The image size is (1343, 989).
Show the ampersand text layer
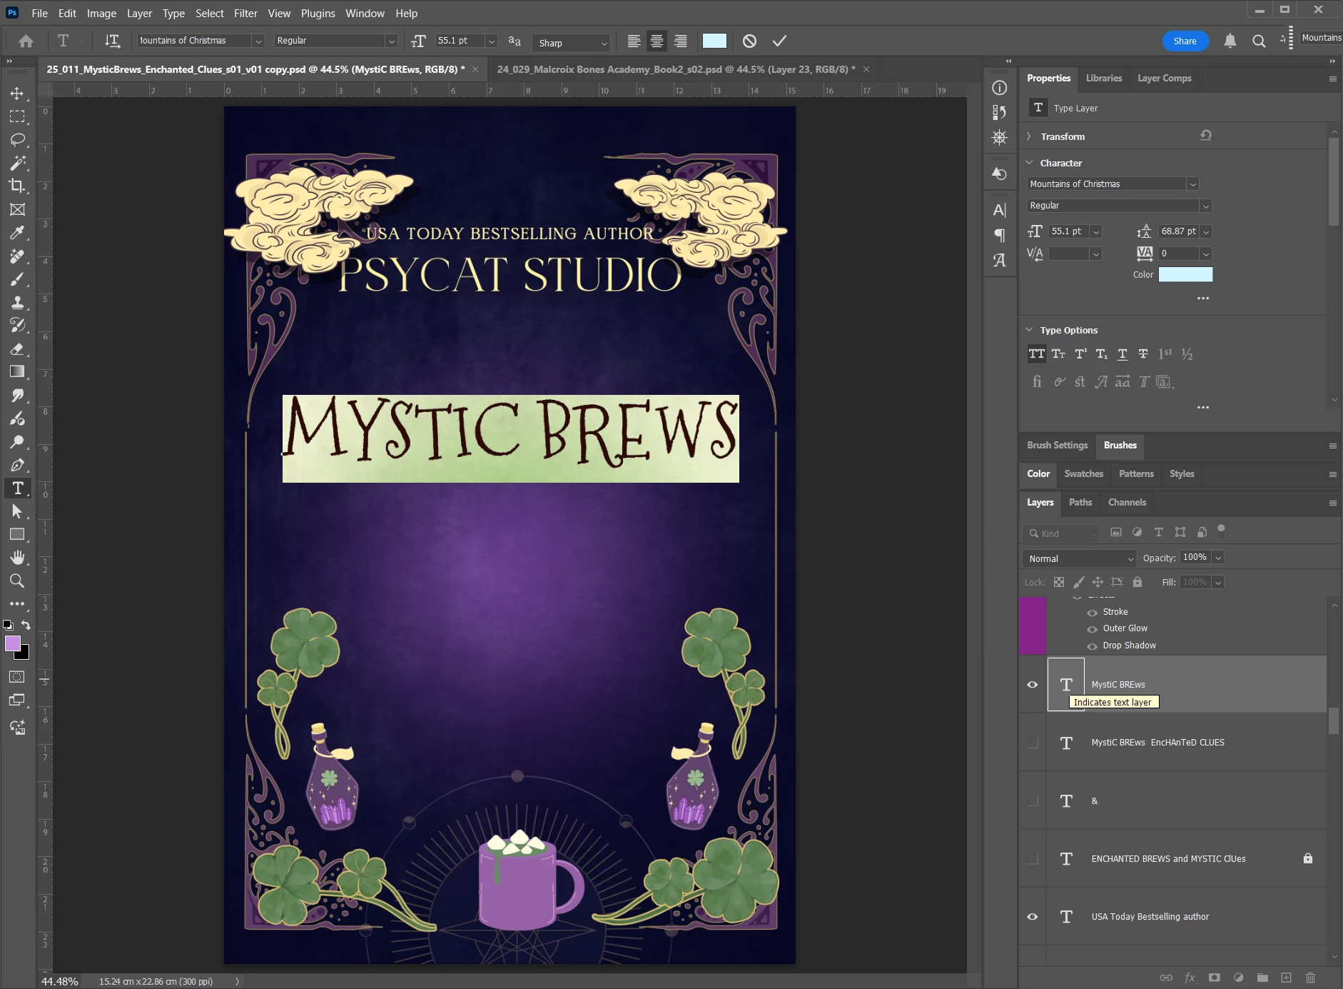tap(1032, 801)
